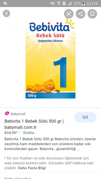Viewport: 101px width, 179px height.
Task: Tap the SIM card 1 indicator
Action: tap(64, 4)
